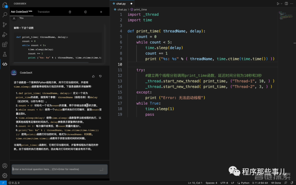The height and width of the screenshot is (185, 296).
Task: Switch to Translation tab
Action: (44, 12)
